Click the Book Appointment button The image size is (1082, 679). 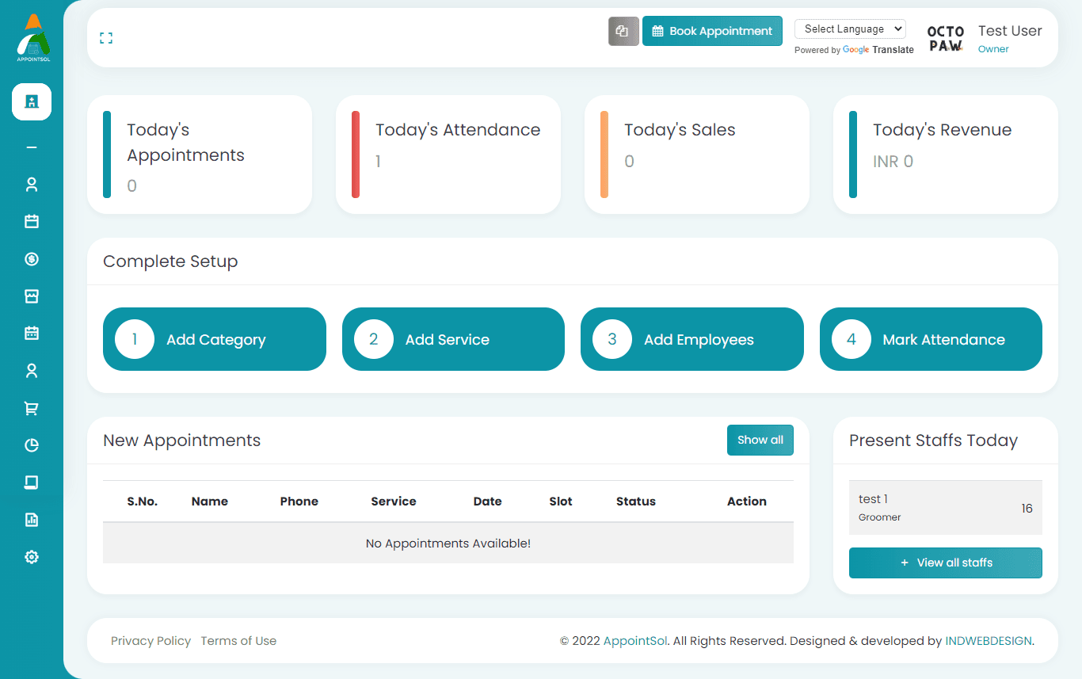[712, 32]
